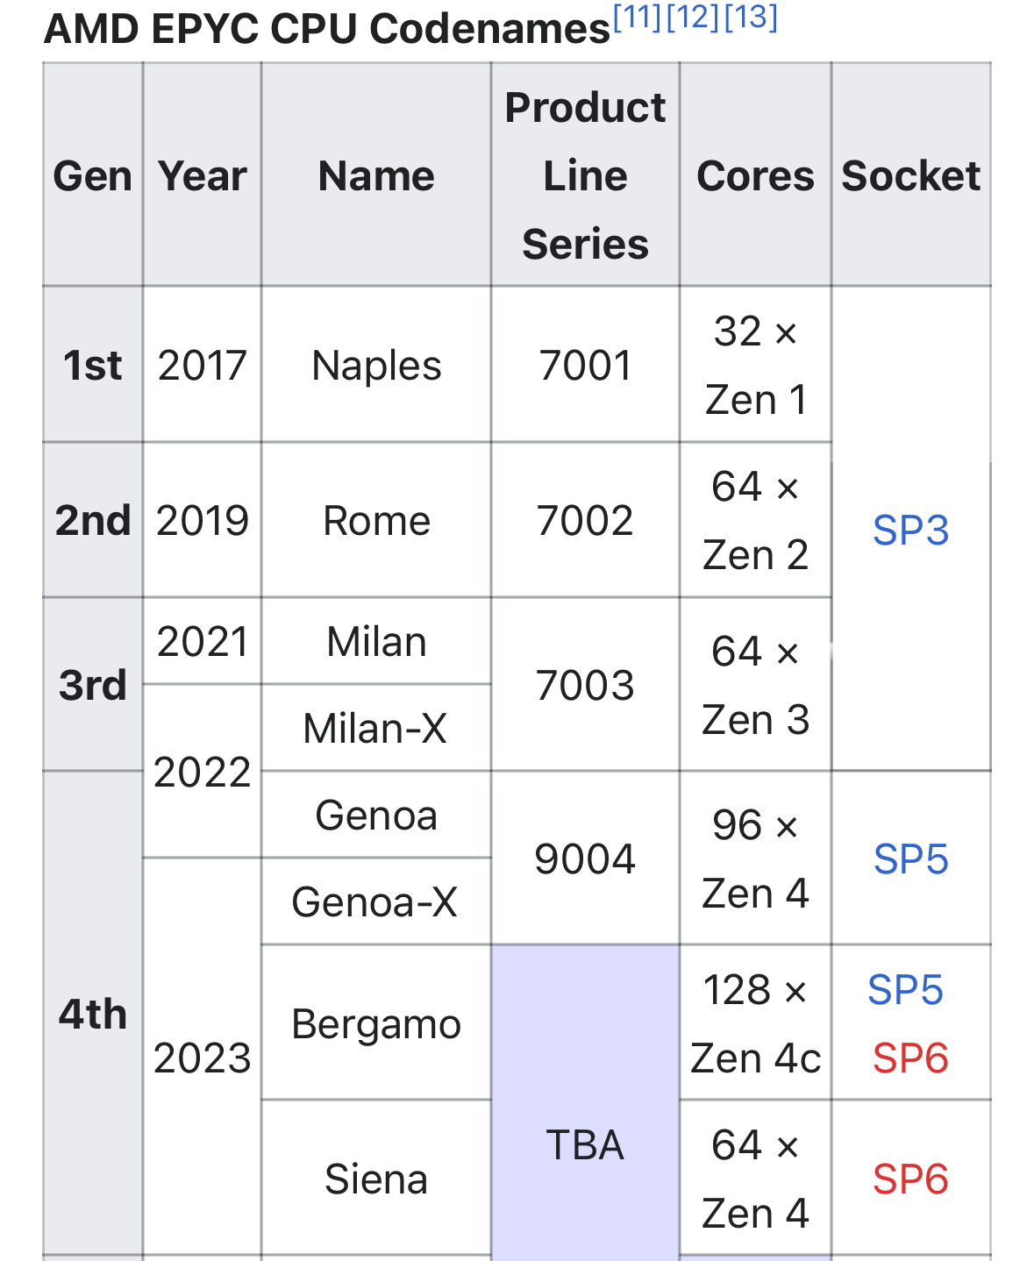
Task: Click the Product Line Series header
Action: point(585,175)
